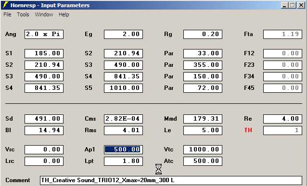Minimize the Hornresp window
307x186 pixels.
284,5
